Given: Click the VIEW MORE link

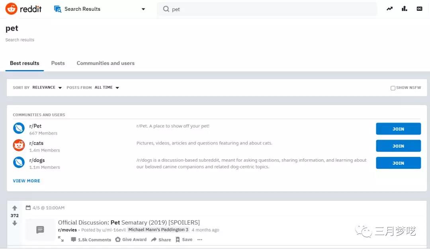Looking at the screenshot, I should (x=26, y=181).
